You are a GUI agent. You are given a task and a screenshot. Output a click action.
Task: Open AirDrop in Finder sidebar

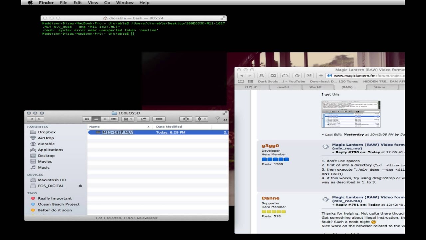coord(46,138)
